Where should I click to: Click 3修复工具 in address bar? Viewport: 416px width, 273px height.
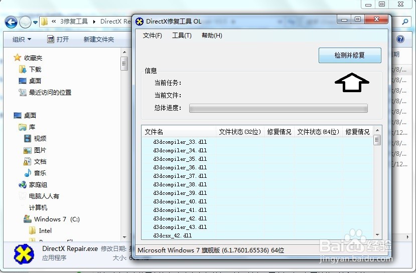coord(74,22)
